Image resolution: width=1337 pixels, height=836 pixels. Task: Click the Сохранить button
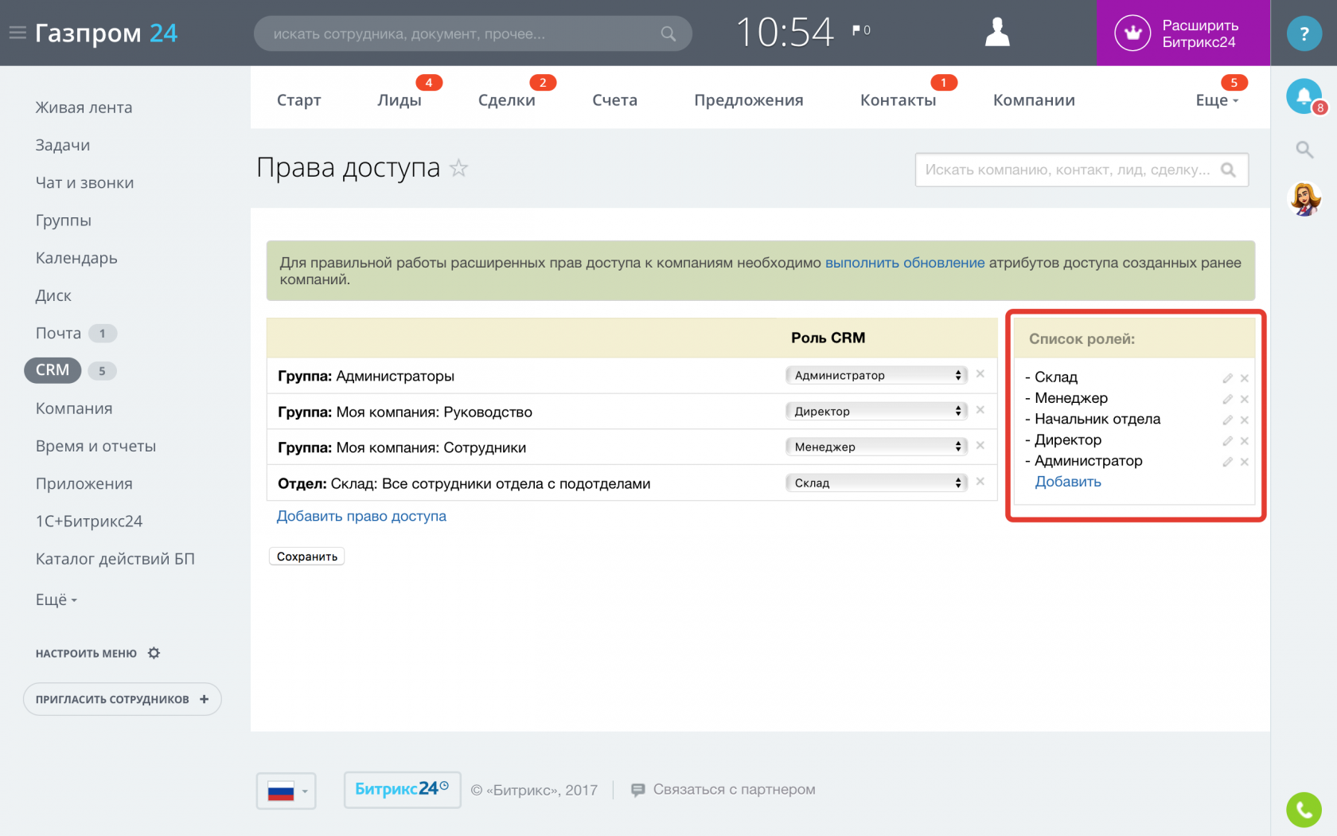click(x=307, y=557)
